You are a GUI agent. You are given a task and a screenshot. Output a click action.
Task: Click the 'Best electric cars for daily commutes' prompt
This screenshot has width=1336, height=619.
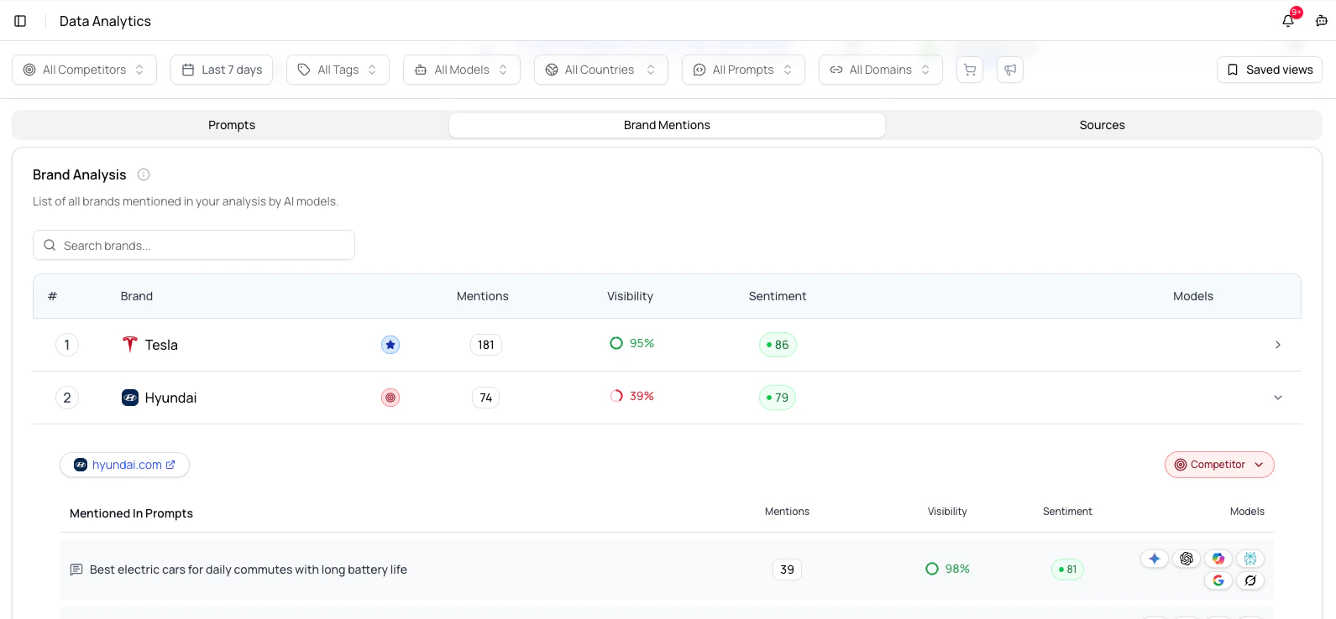point(249,570)
